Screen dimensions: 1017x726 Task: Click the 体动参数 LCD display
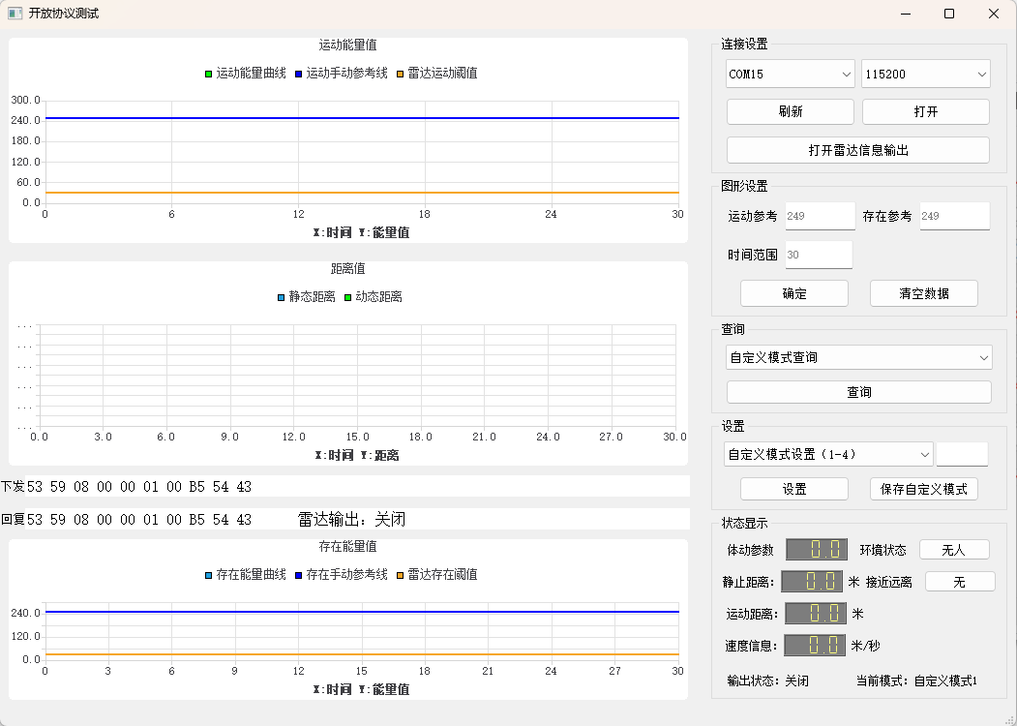point(817,550)
